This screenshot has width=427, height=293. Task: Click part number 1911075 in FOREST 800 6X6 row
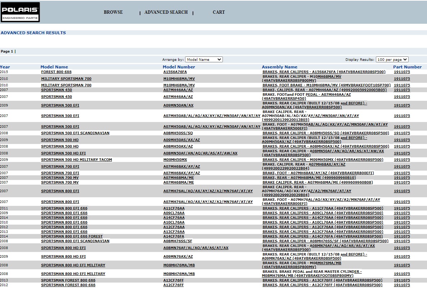[402, 72]
